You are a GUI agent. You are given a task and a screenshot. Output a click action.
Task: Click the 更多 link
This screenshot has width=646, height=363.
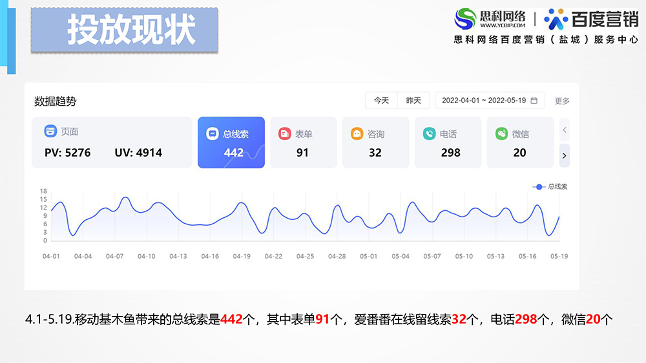(562, 101)
